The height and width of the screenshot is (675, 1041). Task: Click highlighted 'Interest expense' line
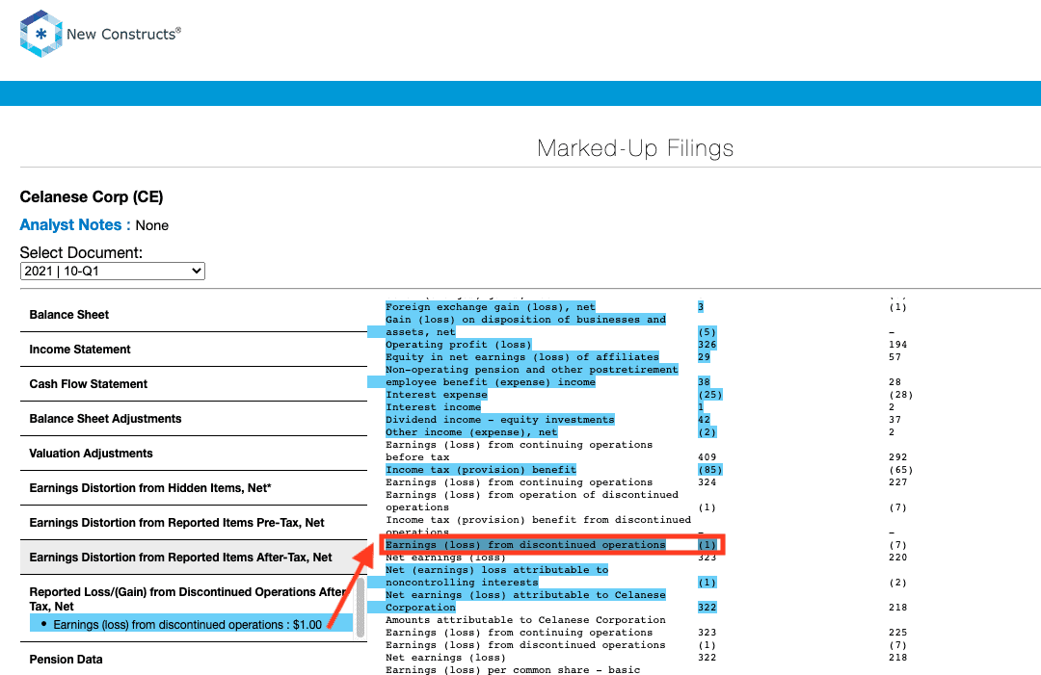(437, 395)
